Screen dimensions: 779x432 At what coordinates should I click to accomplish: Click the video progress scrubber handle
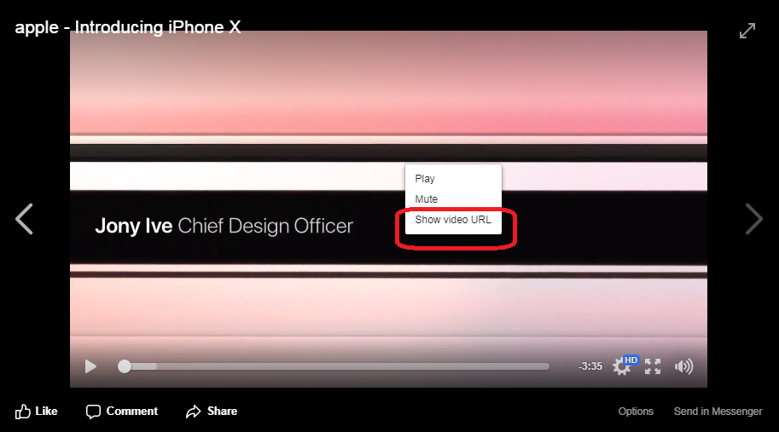tap(125, 366)
